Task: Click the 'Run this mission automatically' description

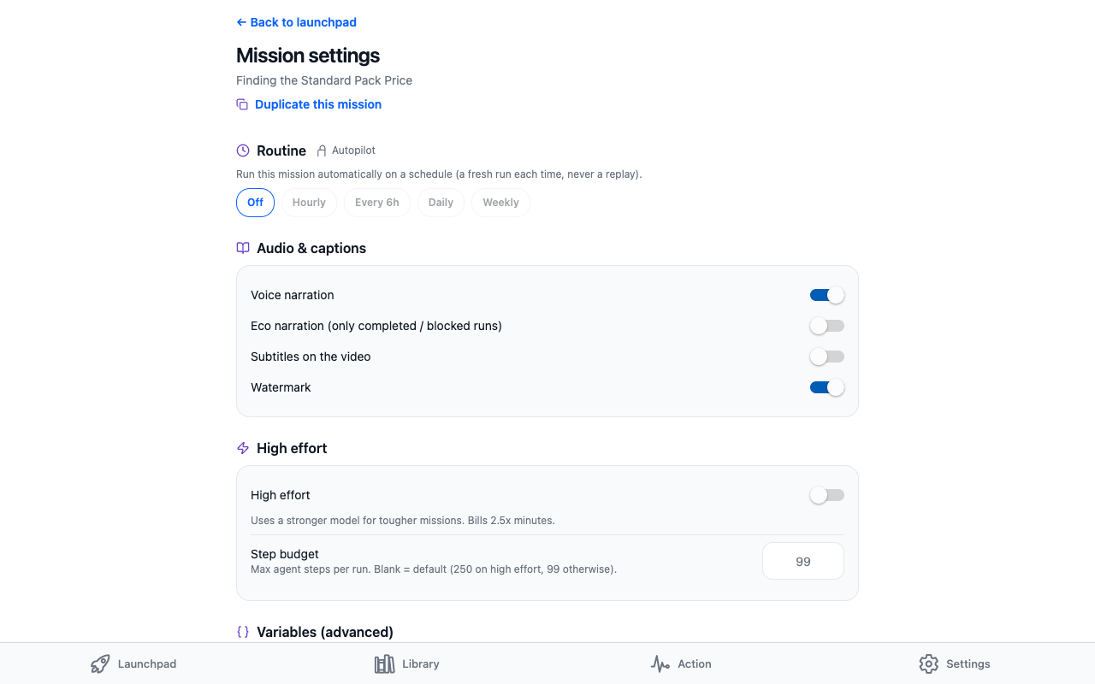Action: click(439, 174)
